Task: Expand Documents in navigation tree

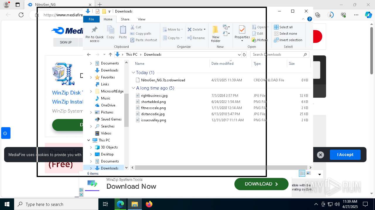Action: 91,63
